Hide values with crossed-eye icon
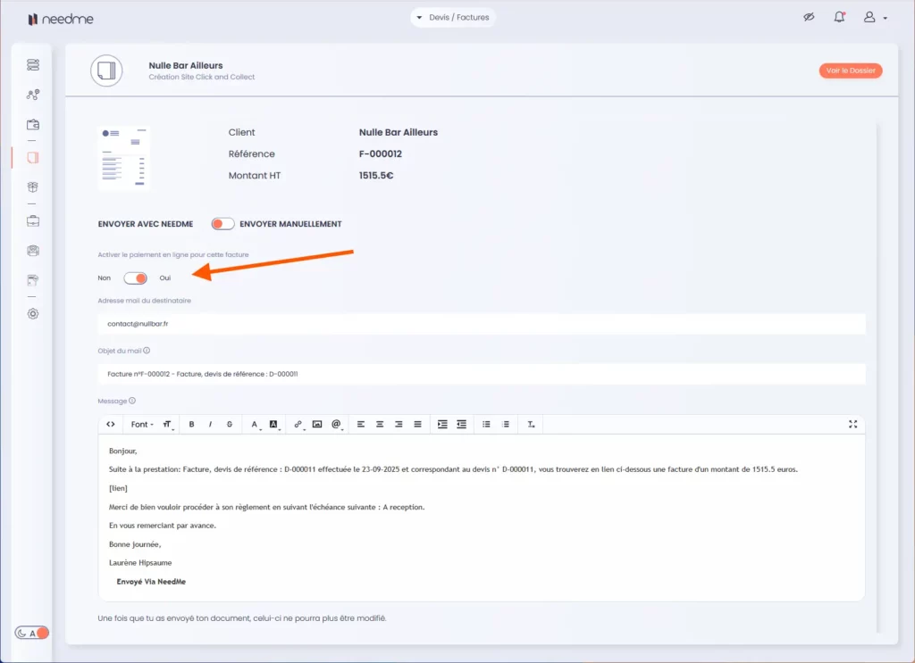Screen dimensions: 915x663 [x=809, y=18]
